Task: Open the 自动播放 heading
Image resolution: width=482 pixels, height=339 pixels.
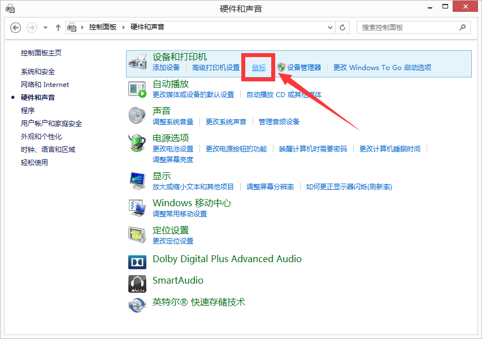Action: (x=171, y=84)
